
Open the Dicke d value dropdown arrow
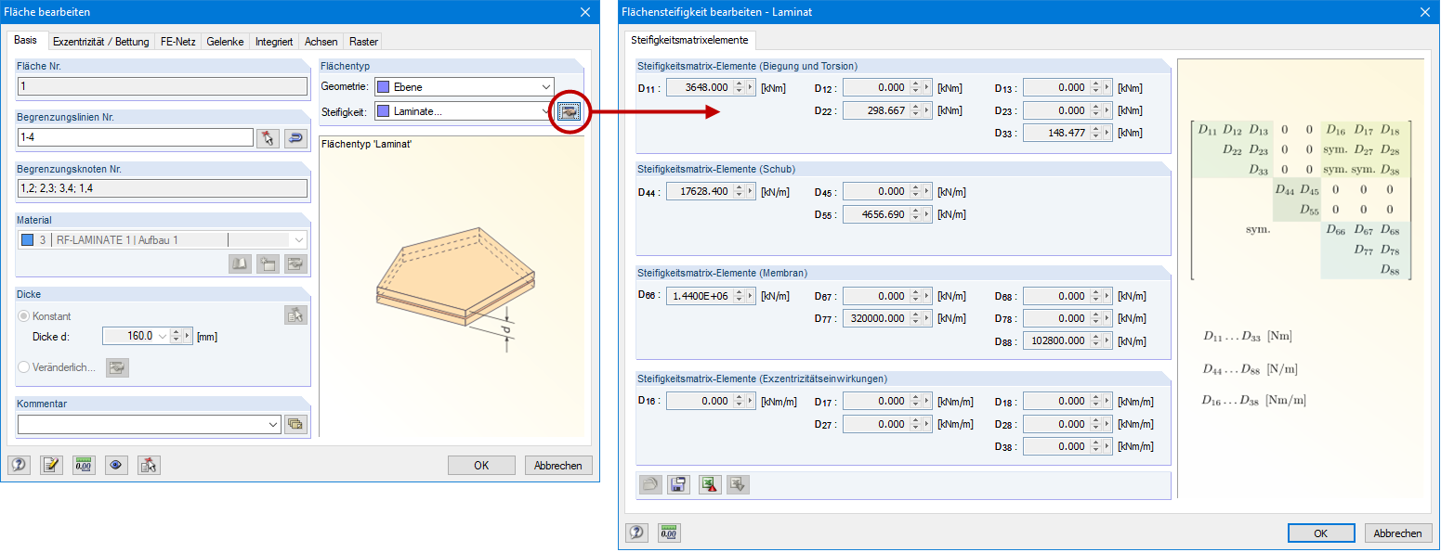point(164,336)
